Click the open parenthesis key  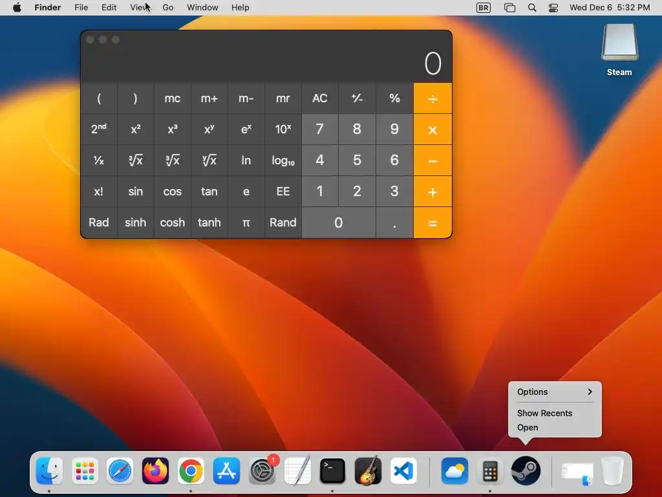[99, 98]
